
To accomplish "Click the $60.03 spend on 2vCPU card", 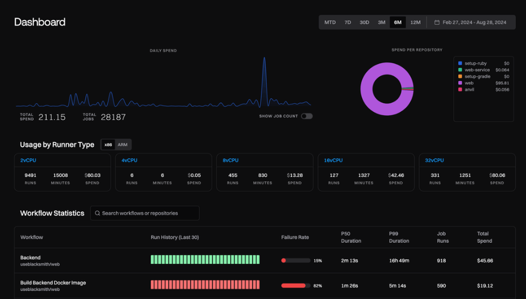I will (92, 176).
